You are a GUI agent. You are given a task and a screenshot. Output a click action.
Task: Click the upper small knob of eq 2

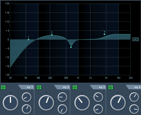pyautogui.click(x=62, y=97)
